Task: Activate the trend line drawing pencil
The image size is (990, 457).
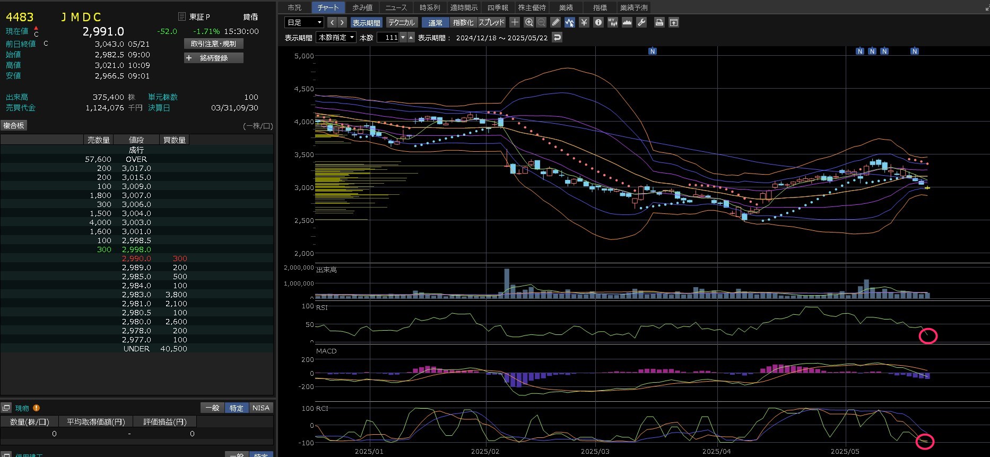Action: 555,22
